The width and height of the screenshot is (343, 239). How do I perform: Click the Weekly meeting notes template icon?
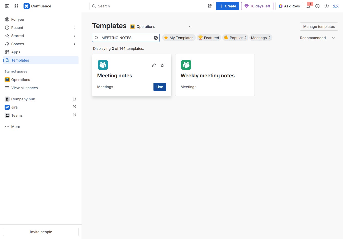coord(186,65)
